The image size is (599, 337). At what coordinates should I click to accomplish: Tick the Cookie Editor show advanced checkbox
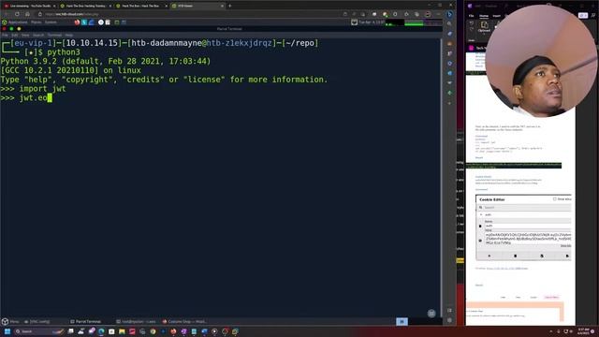(x=554, y=199)
